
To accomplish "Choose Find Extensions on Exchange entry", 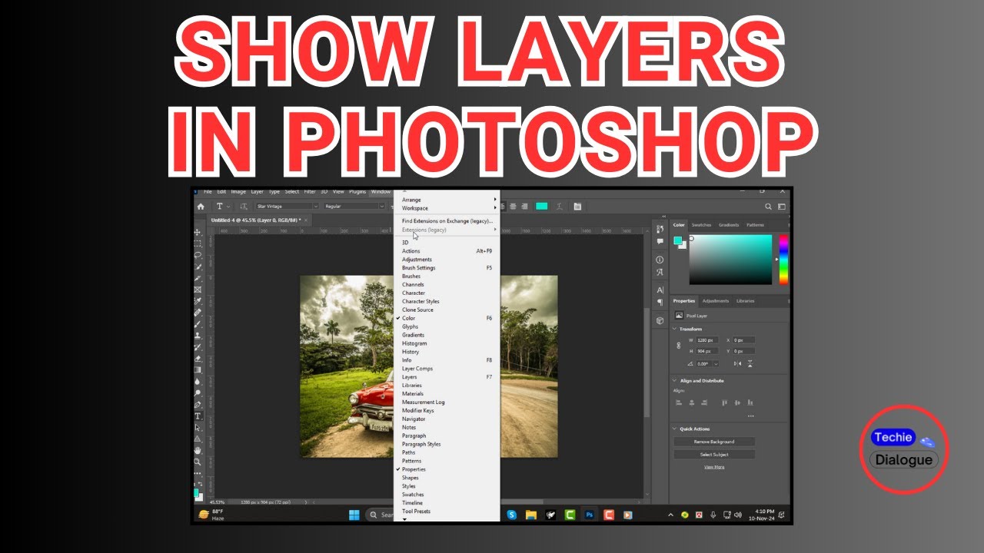I will [x=447, y=221].
